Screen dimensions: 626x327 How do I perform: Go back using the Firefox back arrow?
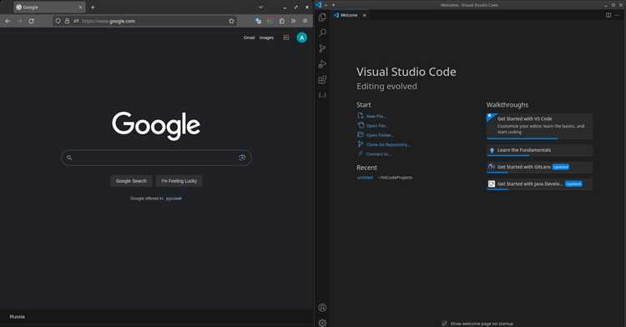[x=8, y=21]
